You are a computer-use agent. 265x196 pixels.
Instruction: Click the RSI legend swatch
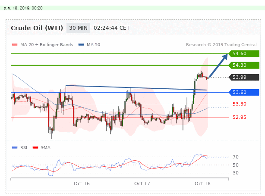15,148
